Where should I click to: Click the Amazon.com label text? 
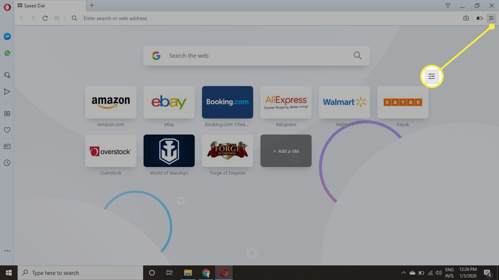111,124
